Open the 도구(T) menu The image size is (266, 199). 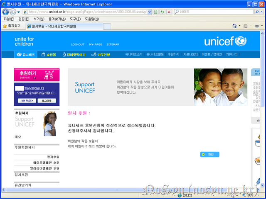pos(75,19)
